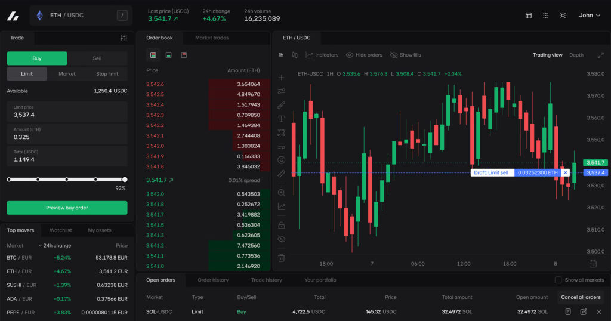This screenshot has width=611, height=321.
Task: Open the Trade history tab
Action: point(267,280)
